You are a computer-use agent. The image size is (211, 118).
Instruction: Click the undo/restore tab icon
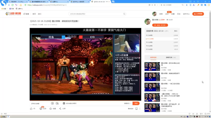click(x=16, y=5)
